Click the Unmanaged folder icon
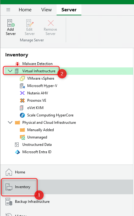The height and width of the screenshot is (216, 134). point(22,137)
